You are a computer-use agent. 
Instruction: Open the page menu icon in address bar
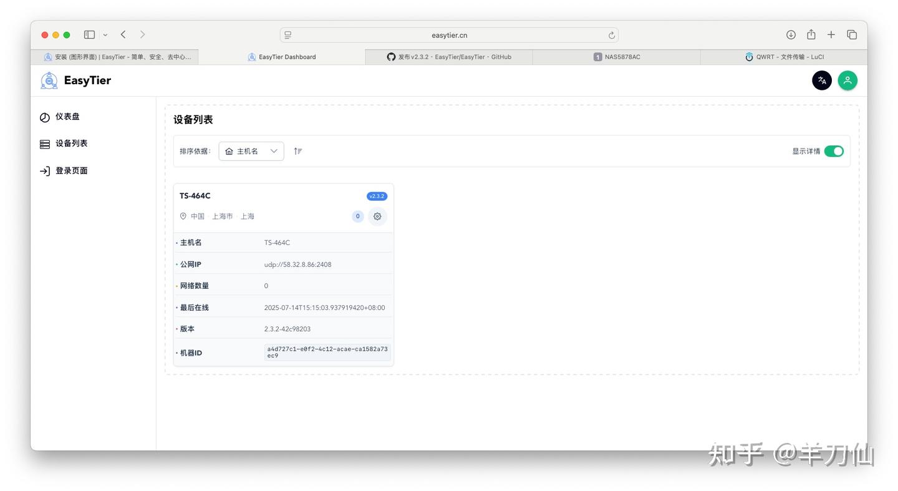coord(288,35)
